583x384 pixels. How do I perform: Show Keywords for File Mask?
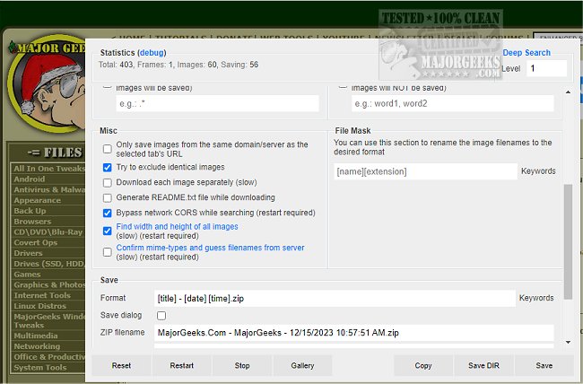point(538,171)
